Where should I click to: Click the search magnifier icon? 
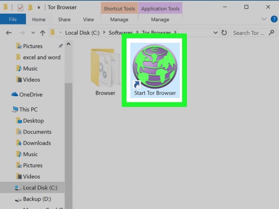point(271,33)
